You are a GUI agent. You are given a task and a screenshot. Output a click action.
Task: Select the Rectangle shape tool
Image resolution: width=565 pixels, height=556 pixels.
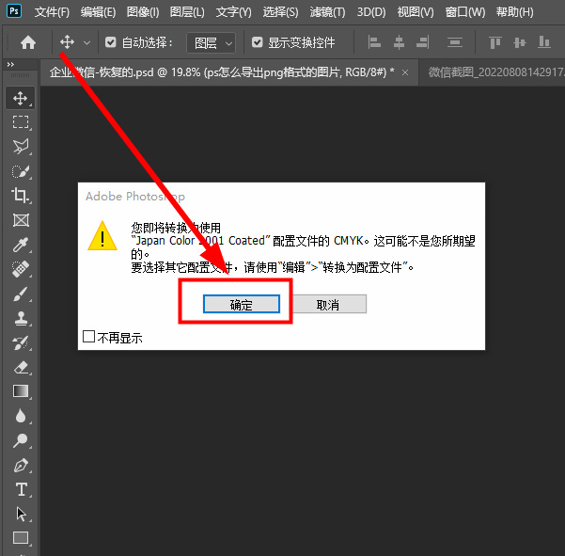click(21, 537)
